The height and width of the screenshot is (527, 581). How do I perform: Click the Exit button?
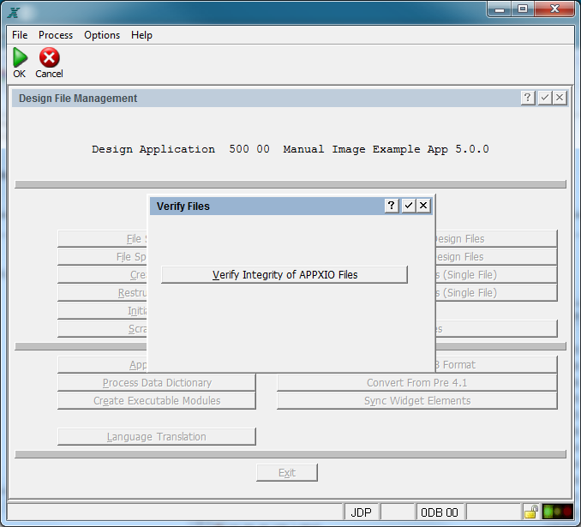(x=287, y=472)
